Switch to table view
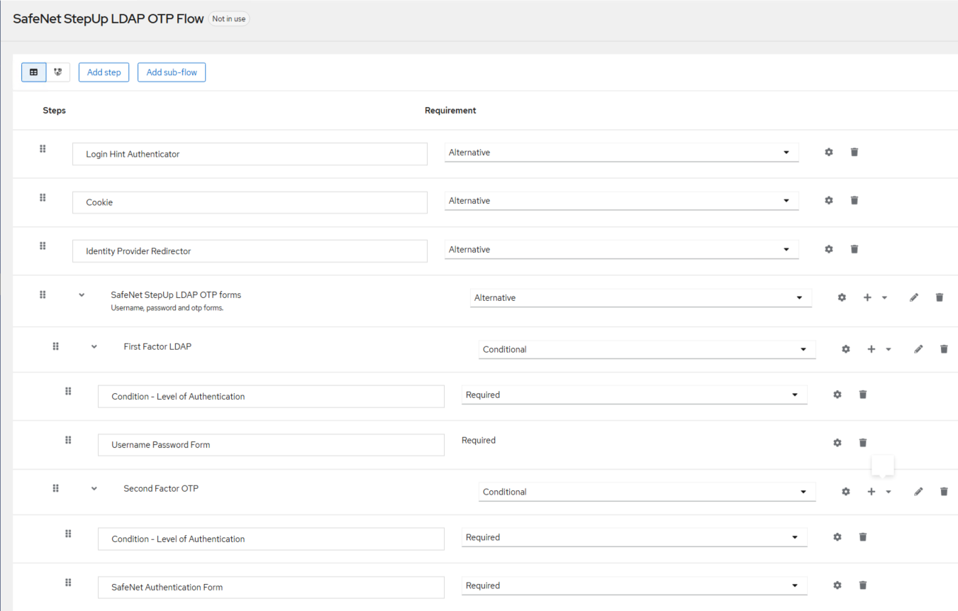 tap(33, 72)
